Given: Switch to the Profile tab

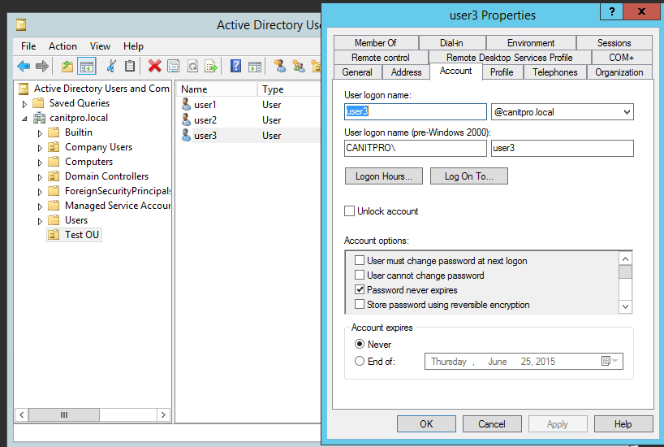Looking at the screenshot, I should [502, 72].
